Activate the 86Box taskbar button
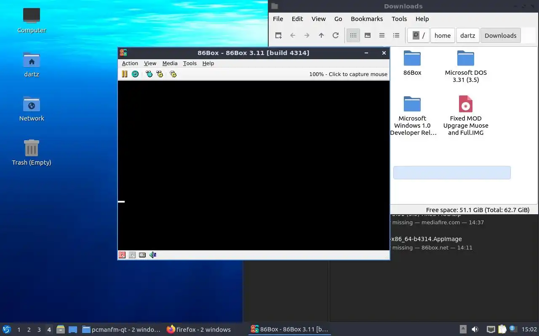This screenshot has height=336, width=539. click(289, 330)
